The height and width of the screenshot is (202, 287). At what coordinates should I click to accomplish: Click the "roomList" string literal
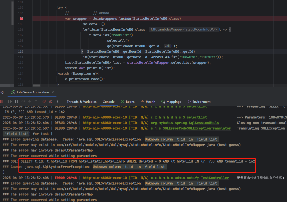[121, 35]
